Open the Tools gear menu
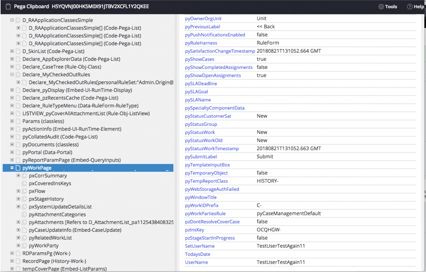The height and width of the screenshot is (272, 426). coord(387,7)
